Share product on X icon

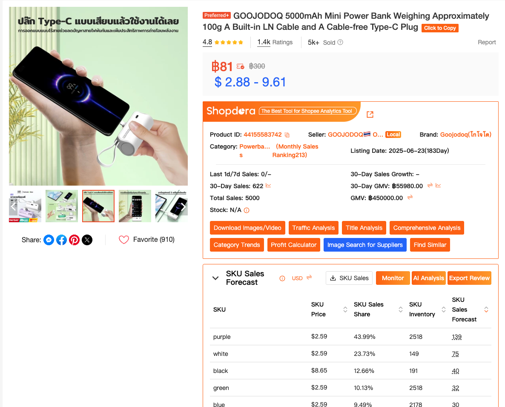87,240
